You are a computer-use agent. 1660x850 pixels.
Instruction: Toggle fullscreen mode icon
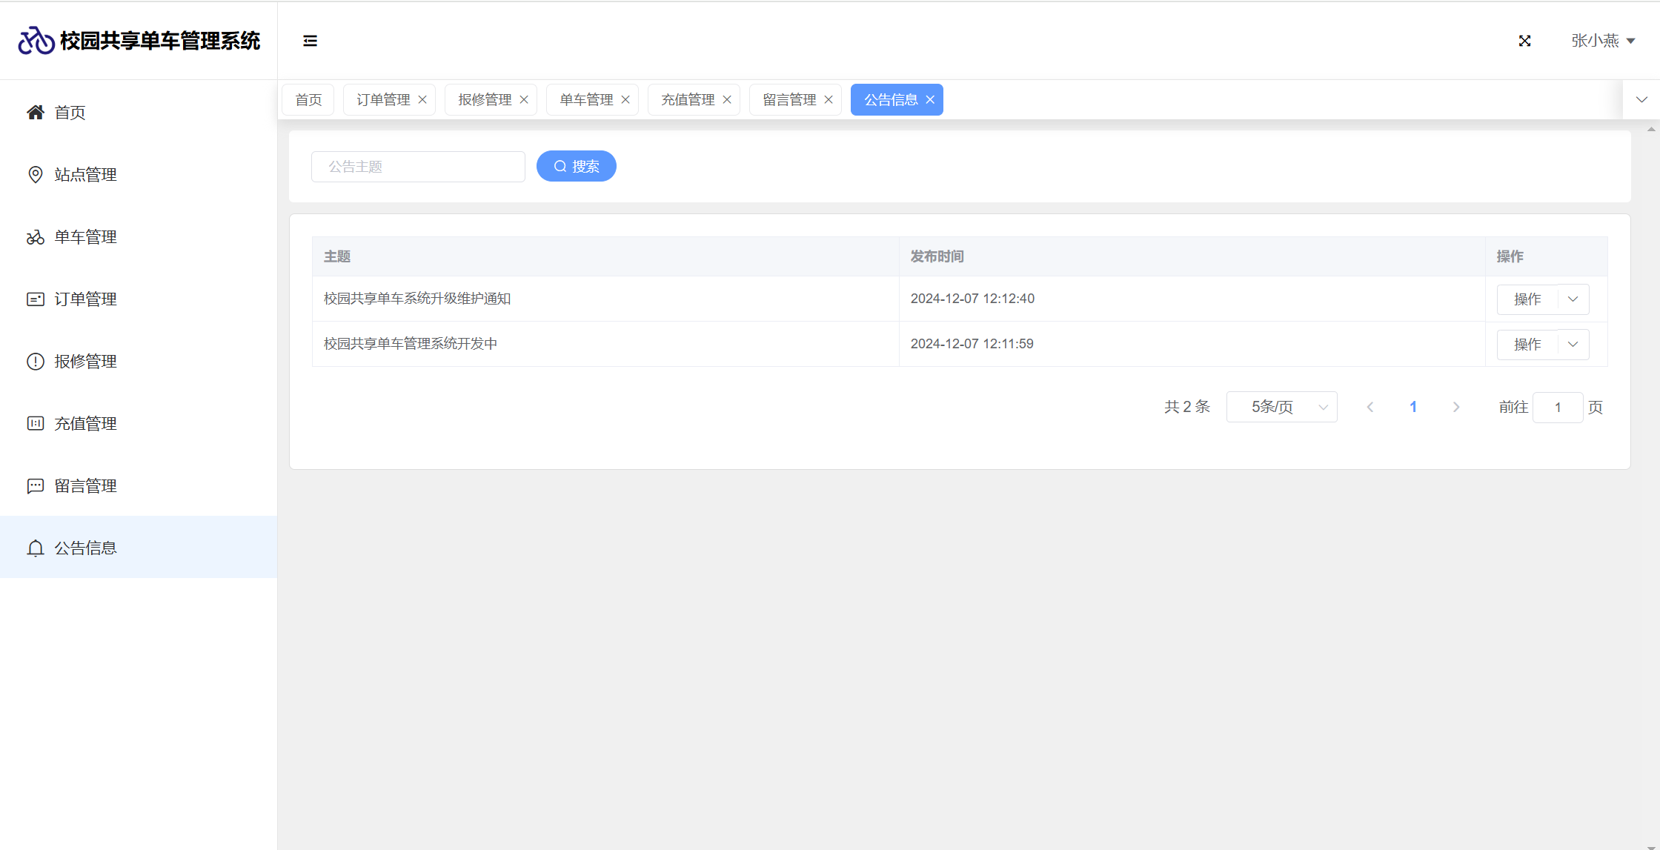[1524, 41]
